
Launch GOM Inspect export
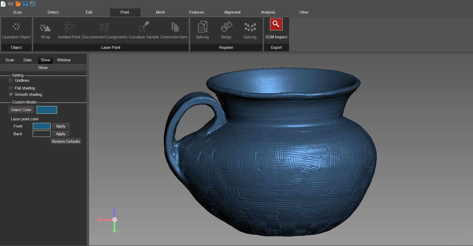pos(276,29)
